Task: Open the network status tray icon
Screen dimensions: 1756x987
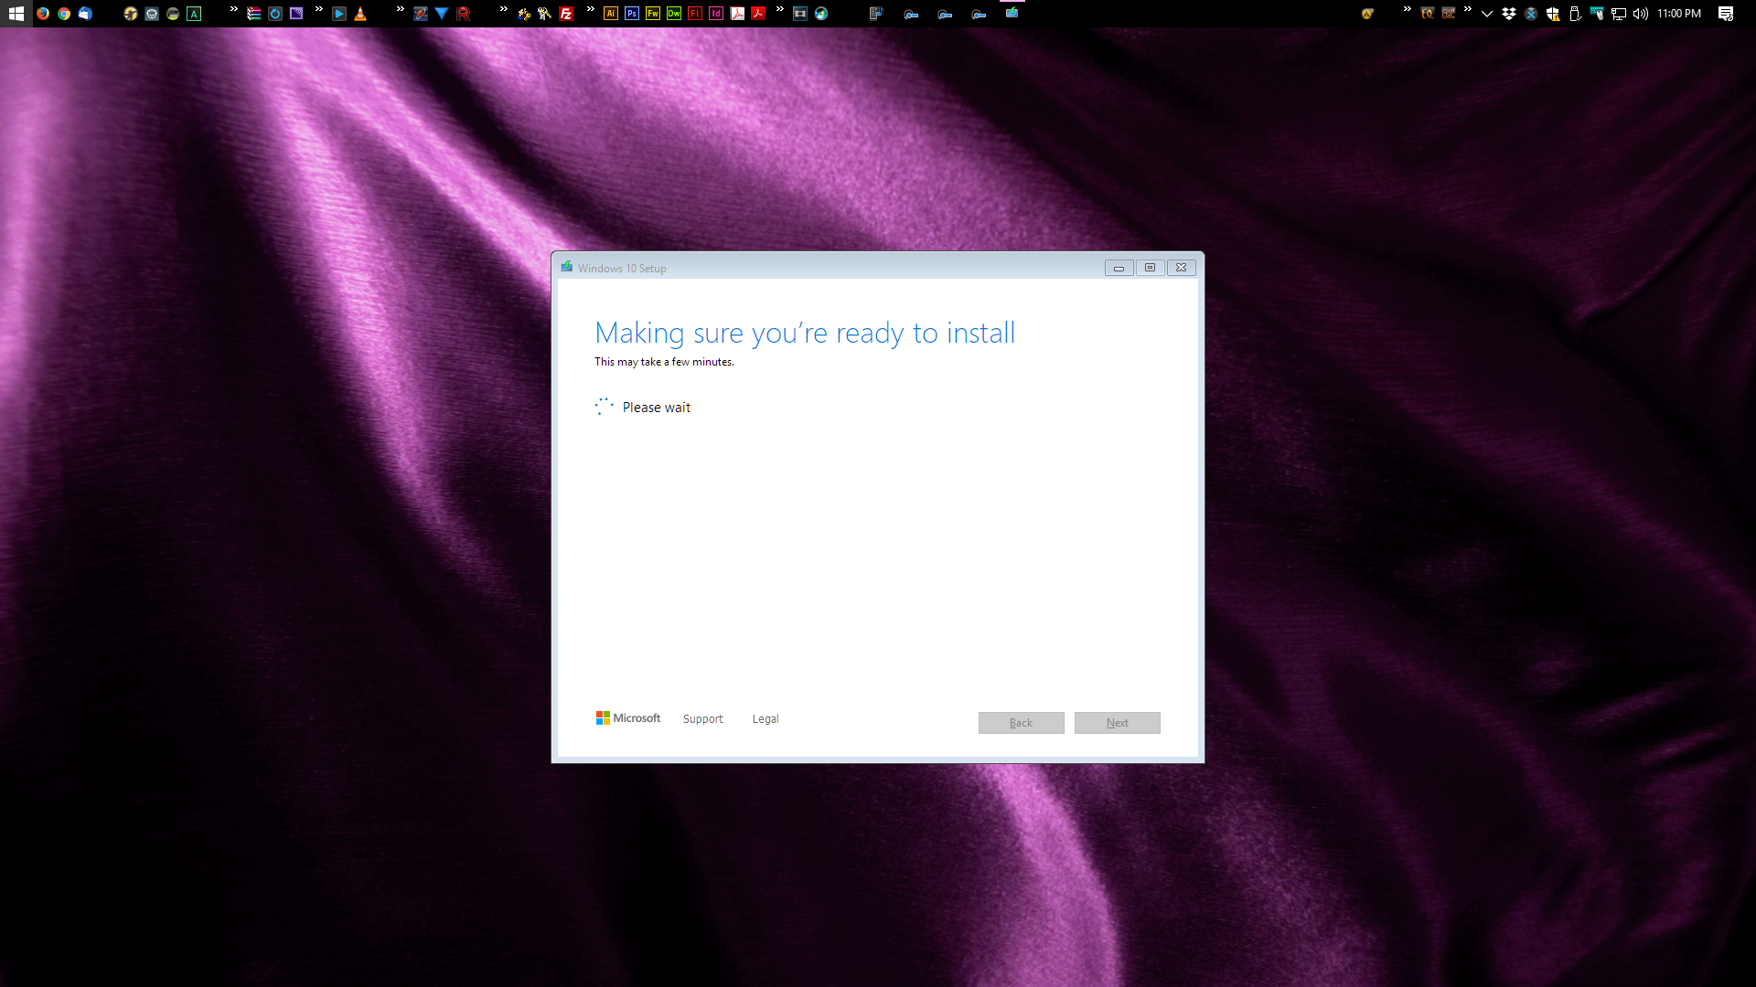Action: (1619, 14)
